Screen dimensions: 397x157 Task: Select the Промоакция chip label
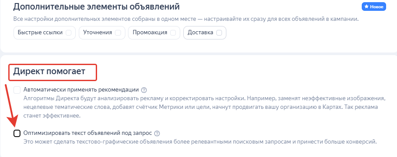click(150, 33)
